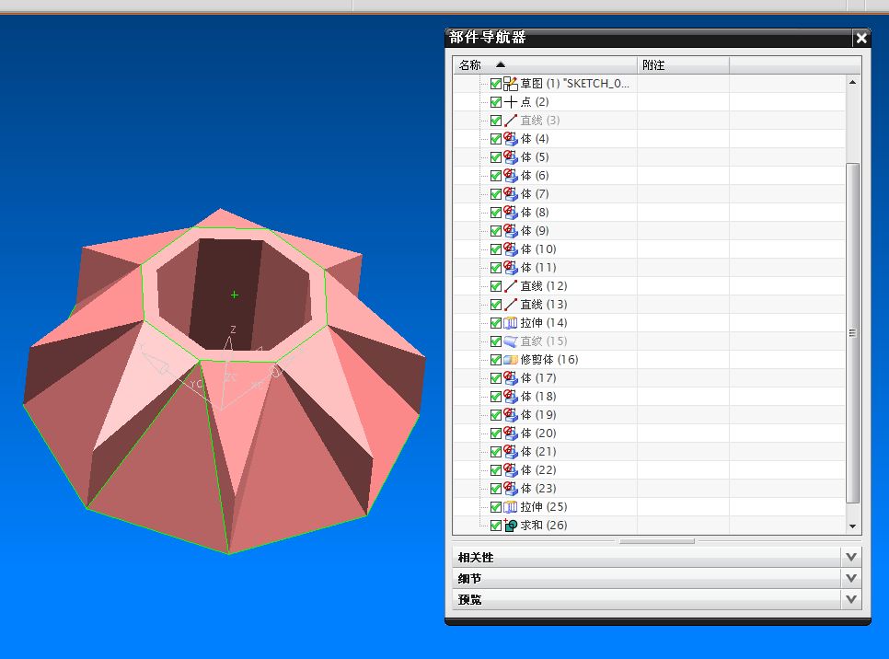Click the body icon of 体 (18)

coord(510,397)
